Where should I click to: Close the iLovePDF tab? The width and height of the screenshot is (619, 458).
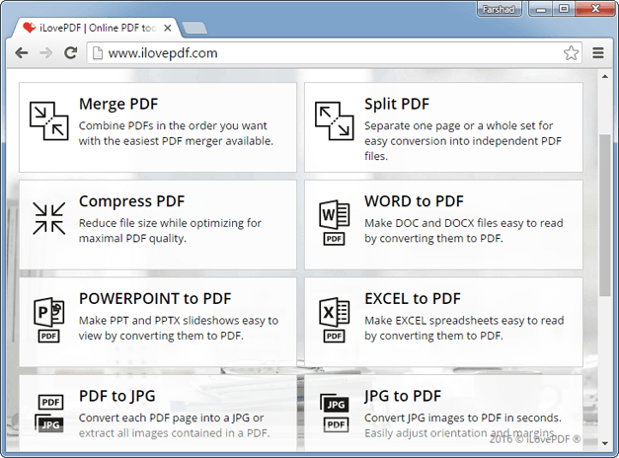168,28
